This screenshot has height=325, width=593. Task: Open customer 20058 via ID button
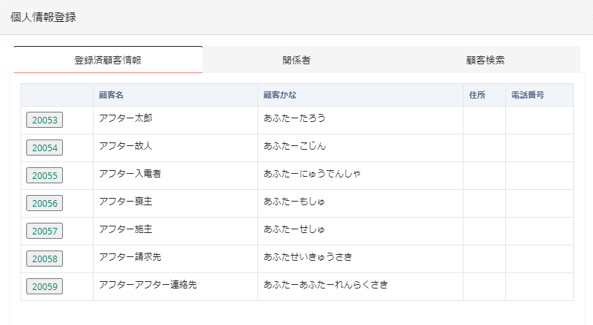[x=45, y=259]
